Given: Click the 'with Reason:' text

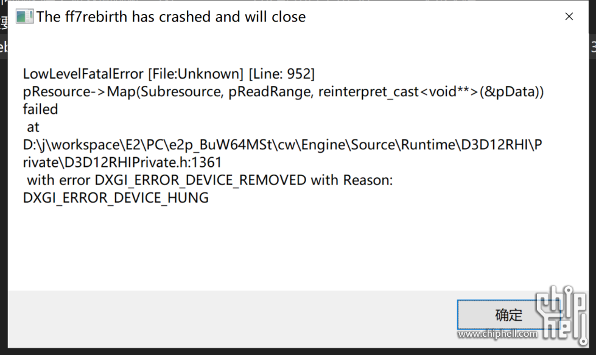Looking at the screenshot, I should 352,180.
